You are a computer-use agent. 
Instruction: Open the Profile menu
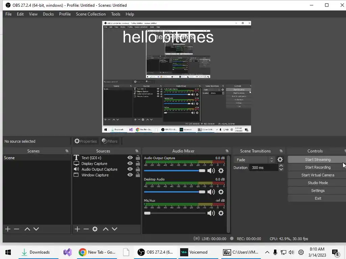click(x=65, y=14)
